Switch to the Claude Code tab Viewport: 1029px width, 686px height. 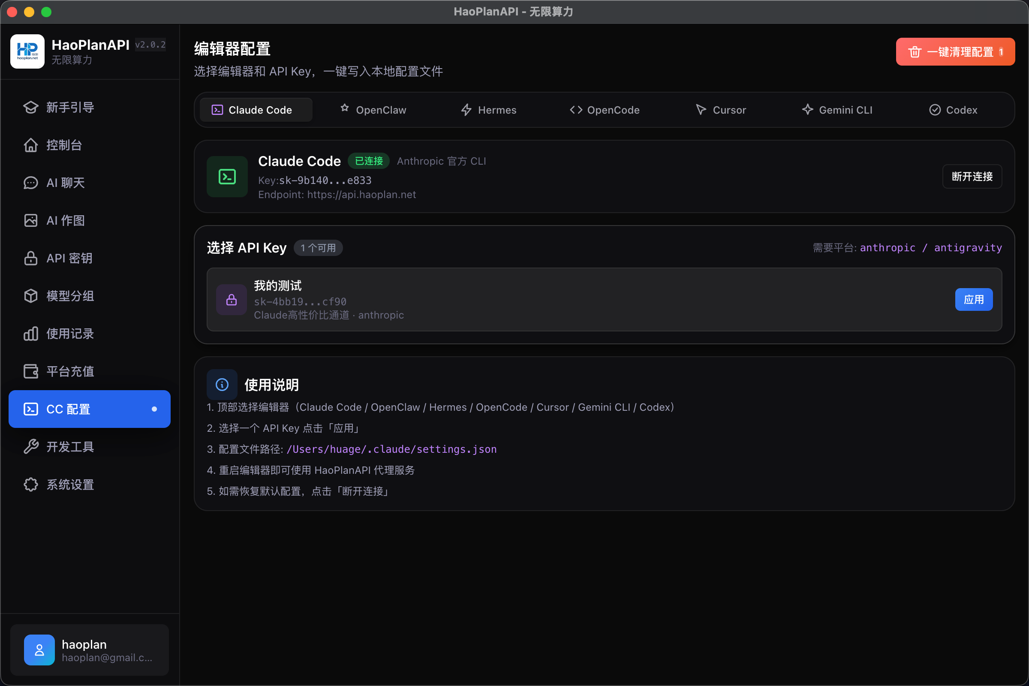tap(256, 110)
